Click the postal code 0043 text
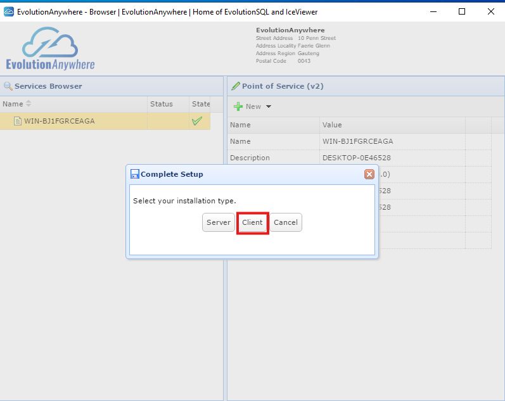The height and width of the screenshot is (401, 505). (x=304, y=61)
